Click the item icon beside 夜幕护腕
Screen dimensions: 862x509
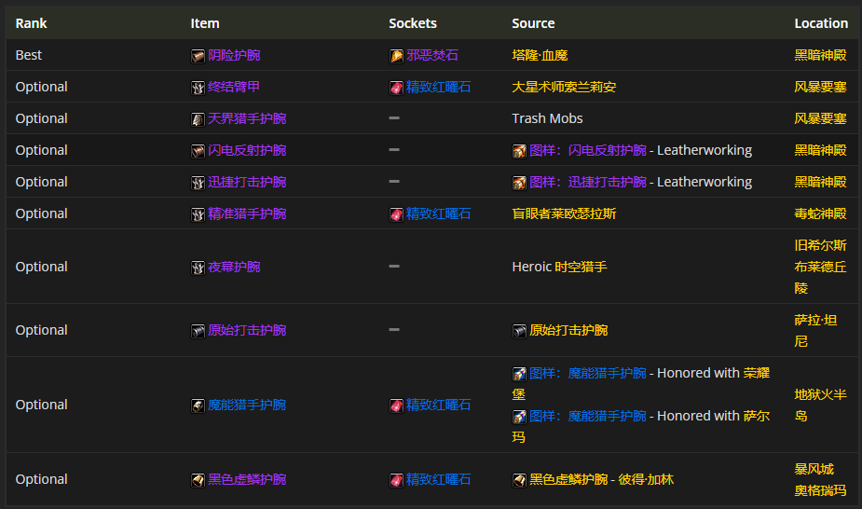click(x=198, y=268)
